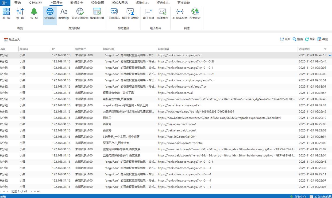Open the 搜索引擎 search engine monitoring icon
332x198 pixels.
(x=64, y=14)
